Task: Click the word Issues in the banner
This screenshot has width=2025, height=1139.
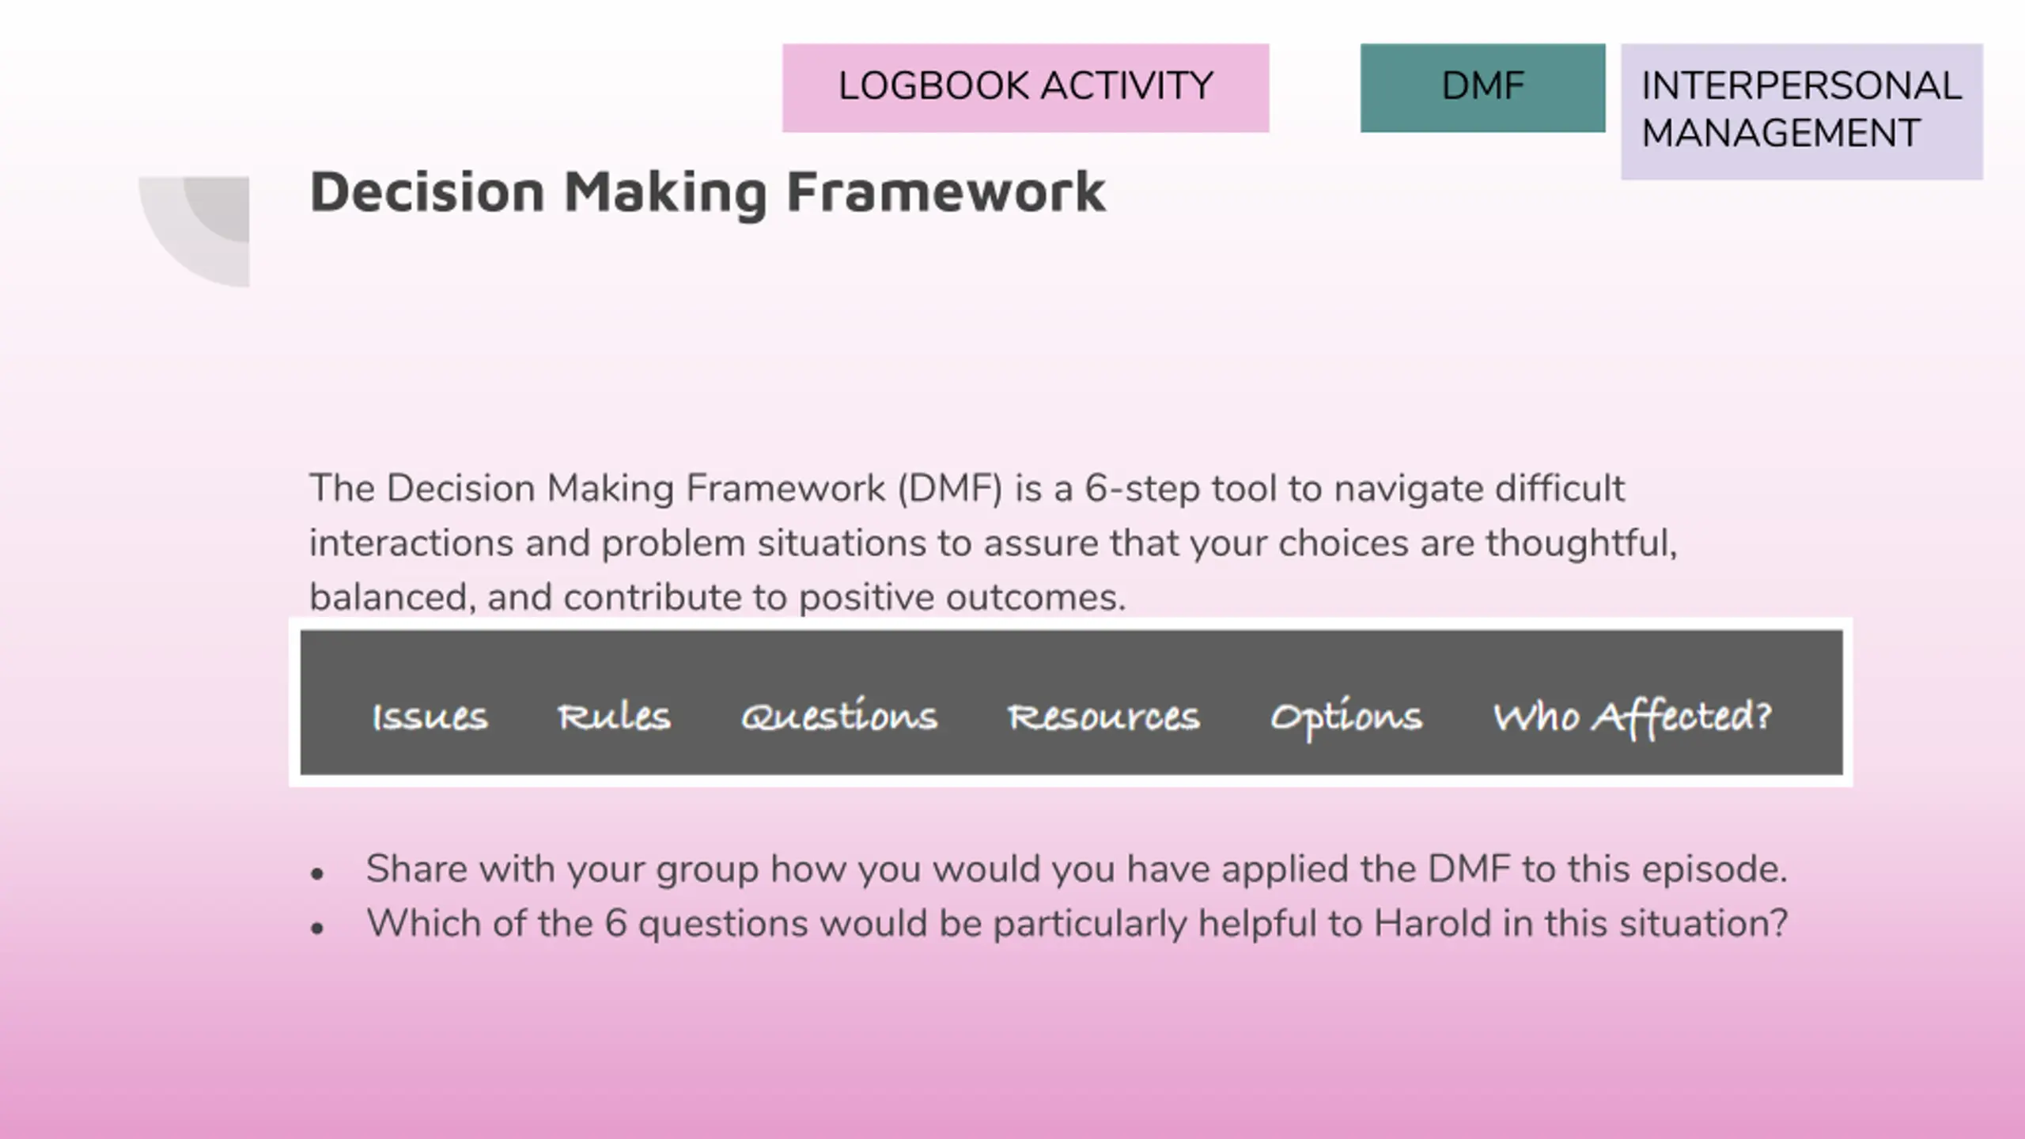Action: tap(430, 717)
